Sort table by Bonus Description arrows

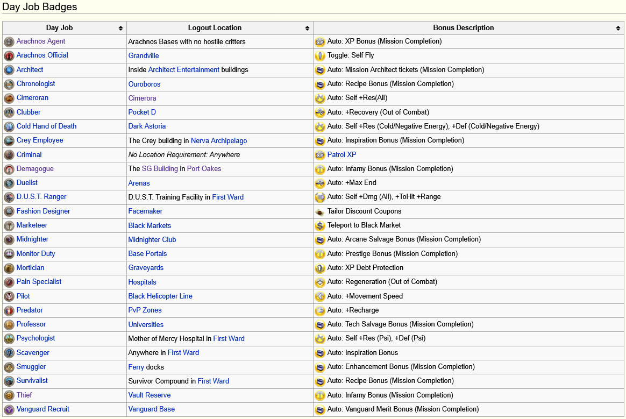(618, 28)
